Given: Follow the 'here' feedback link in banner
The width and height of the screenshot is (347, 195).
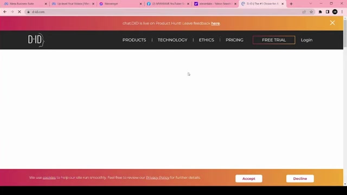Looking at the screenshot, I should [x=215, y=23].
